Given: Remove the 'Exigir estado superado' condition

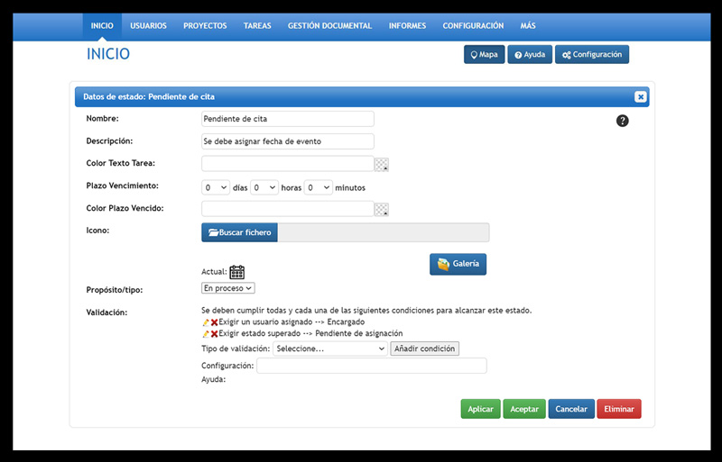Looking at the screenshot, I should 214,333.
